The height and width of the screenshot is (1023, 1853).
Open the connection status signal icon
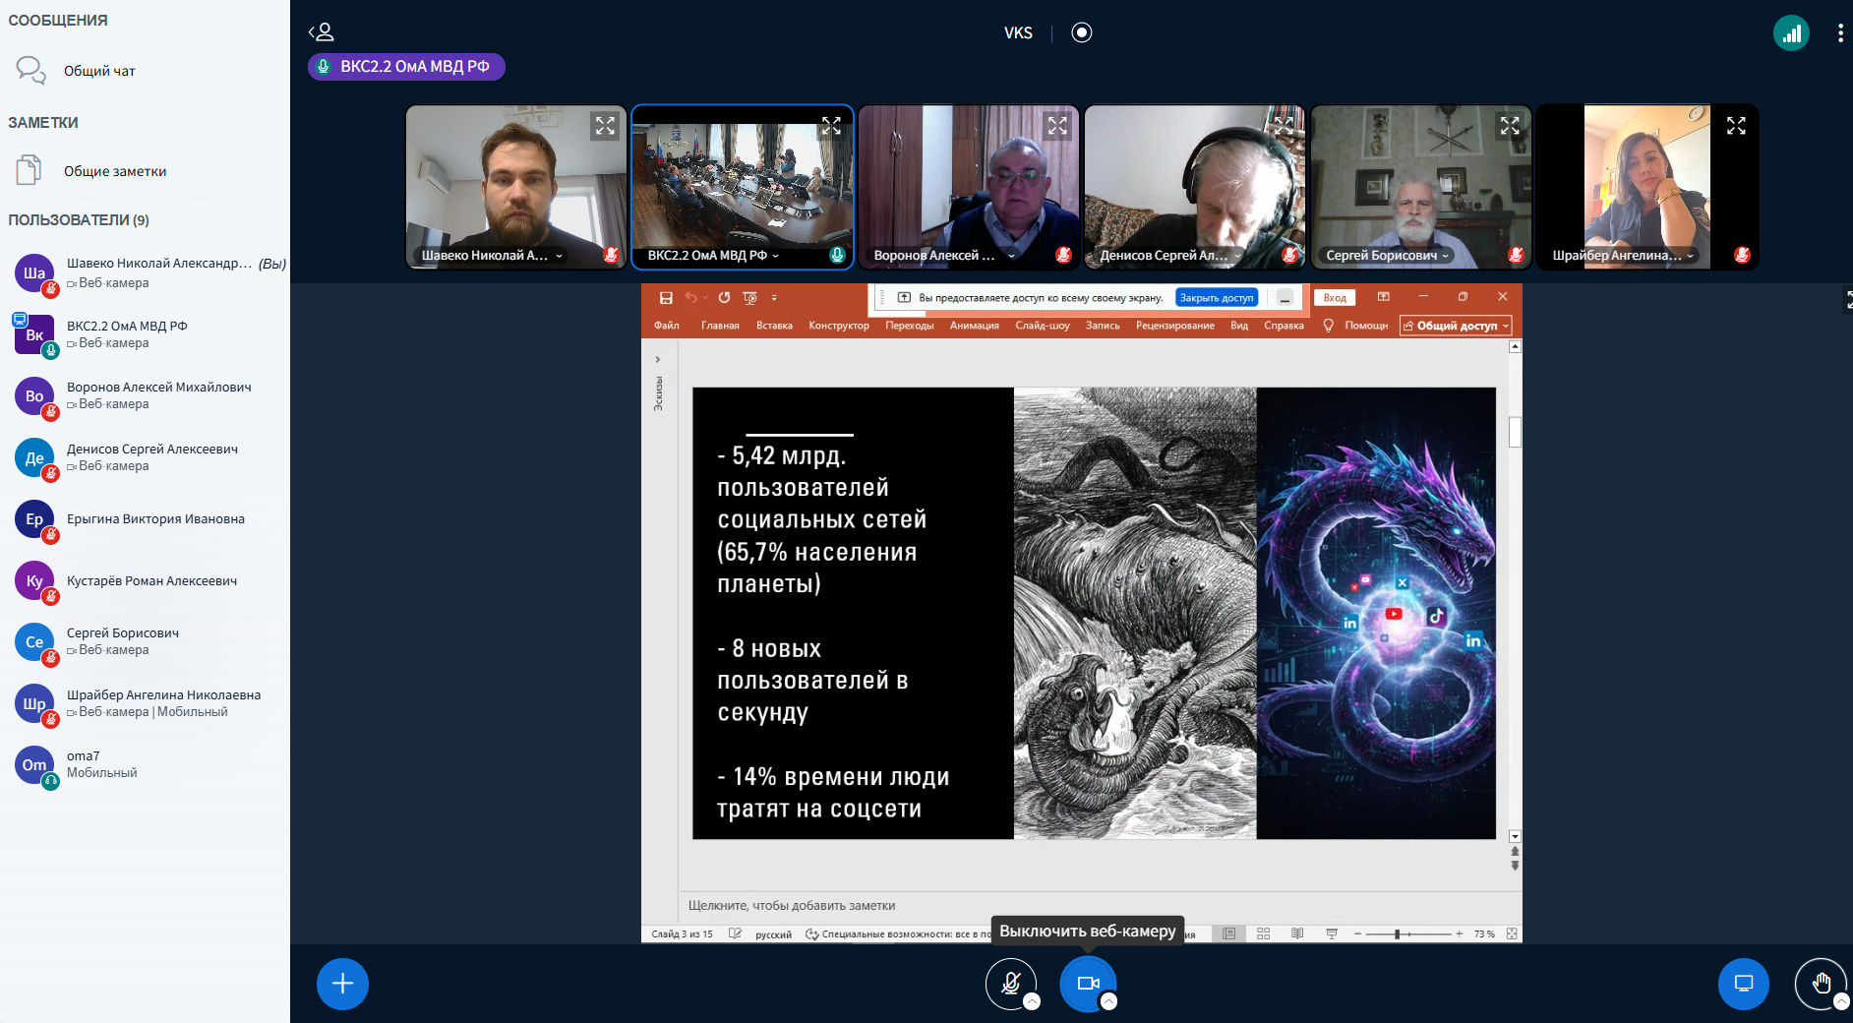click(x=1791, y=33)
